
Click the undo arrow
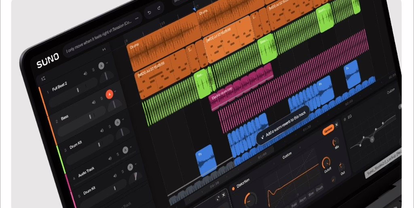(150, 12)
